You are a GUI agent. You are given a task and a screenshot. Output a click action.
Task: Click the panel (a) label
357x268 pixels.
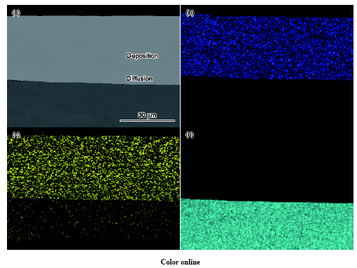tap(16, 13)
